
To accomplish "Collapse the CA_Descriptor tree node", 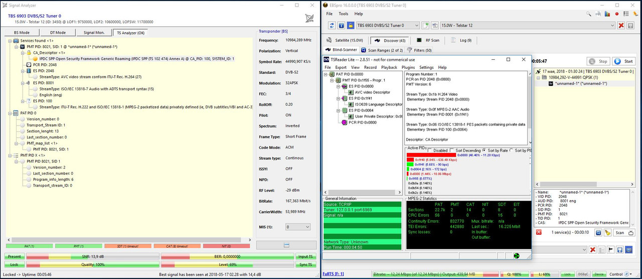I will [x=23, y=53].
